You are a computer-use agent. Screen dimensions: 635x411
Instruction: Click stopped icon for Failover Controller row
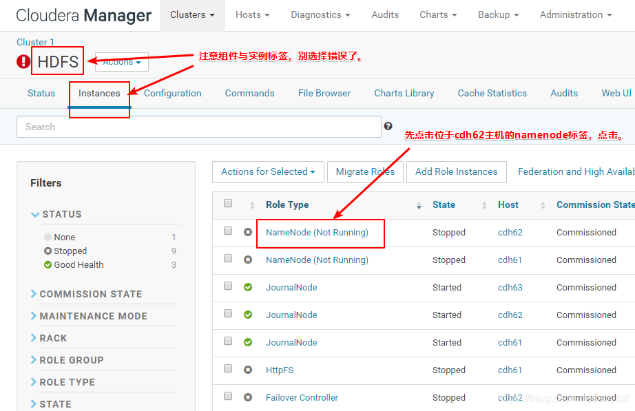click(248, 397)
